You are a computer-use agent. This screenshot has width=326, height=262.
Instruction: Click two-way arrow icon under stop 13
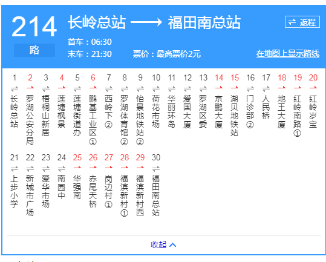point(203,89)
